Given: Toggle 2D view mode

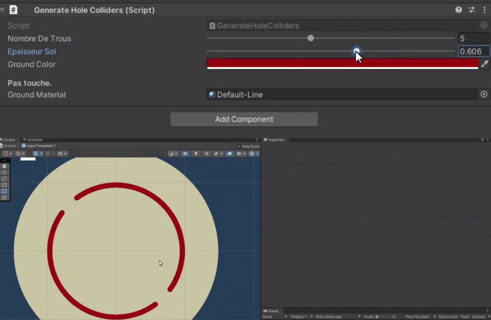Looking at the screenshot, I should pyautogui.click(x=185, y=154).
